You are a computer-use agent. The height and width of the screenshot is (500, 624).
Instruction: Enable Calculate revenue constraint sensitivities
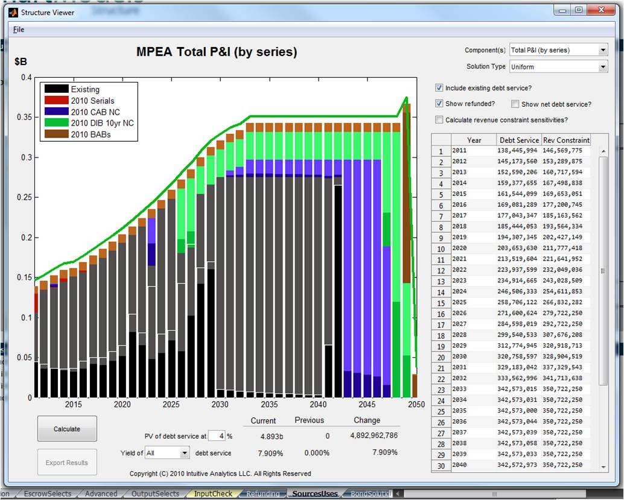click(x=439, y=119)
